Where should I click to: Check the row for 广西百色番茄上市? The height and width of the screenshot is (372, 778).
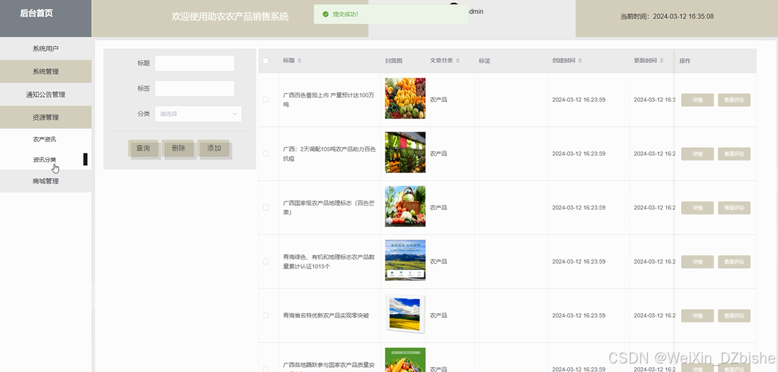click(x=265, y=100)
